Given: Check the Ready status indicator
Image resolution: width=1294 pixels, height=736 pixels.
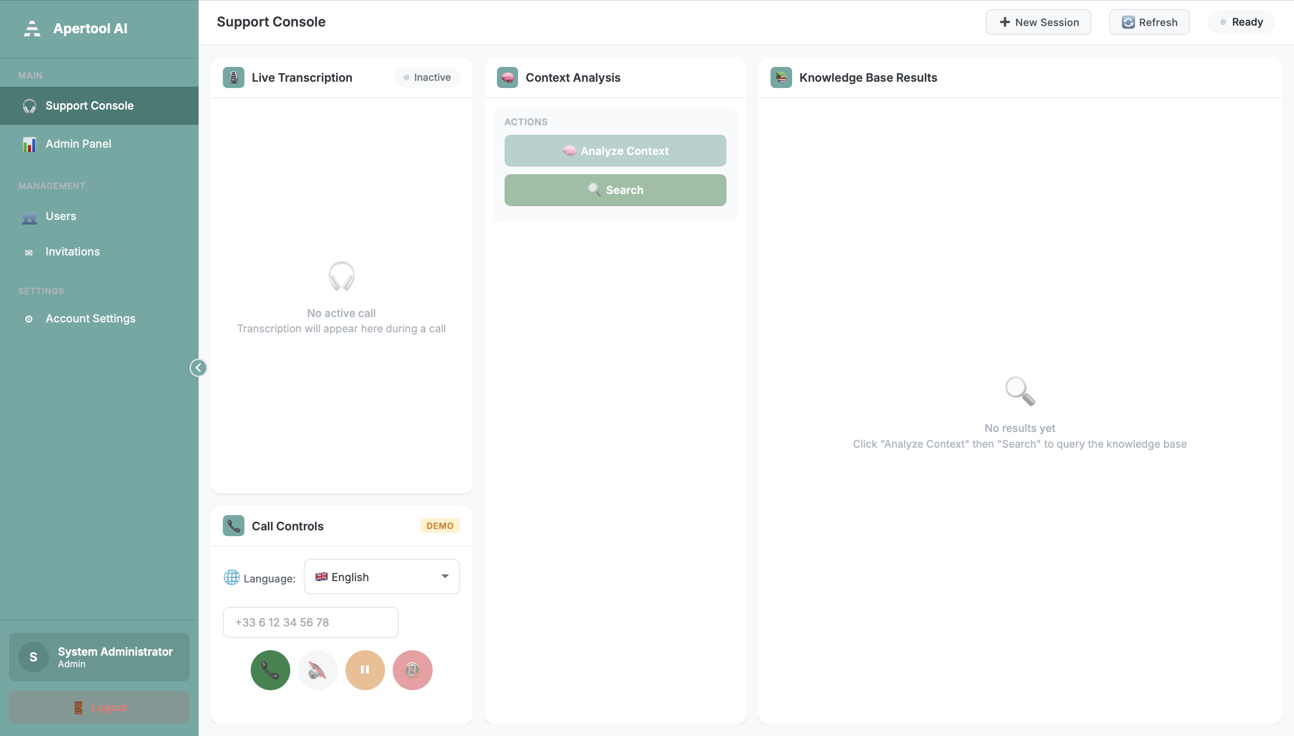Looking at the screenshot, I should pos(1241,22).
